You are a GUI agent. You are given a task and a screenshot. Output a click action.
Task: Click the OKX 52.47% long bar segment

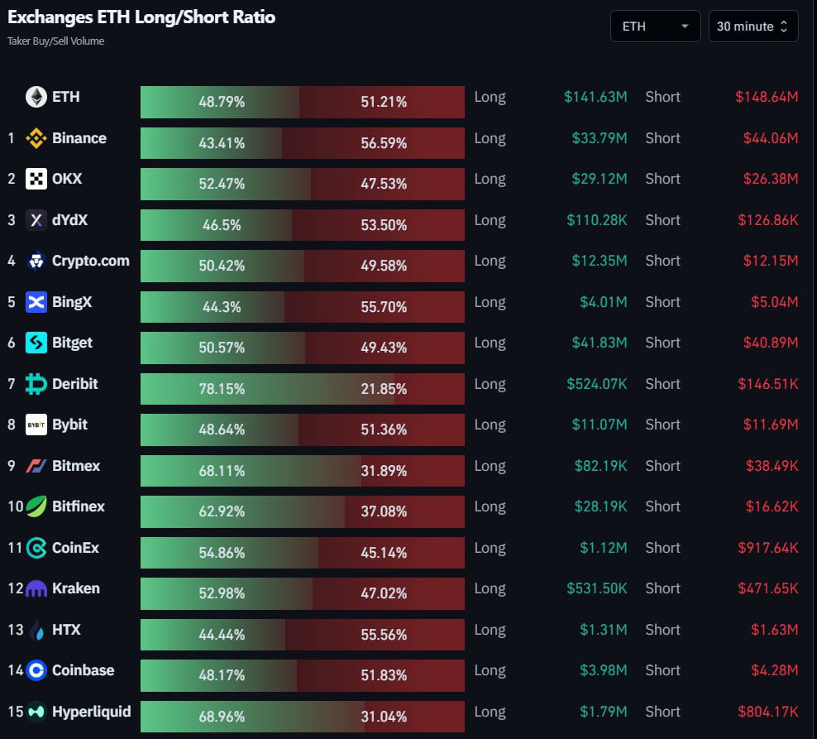(226, 184)
